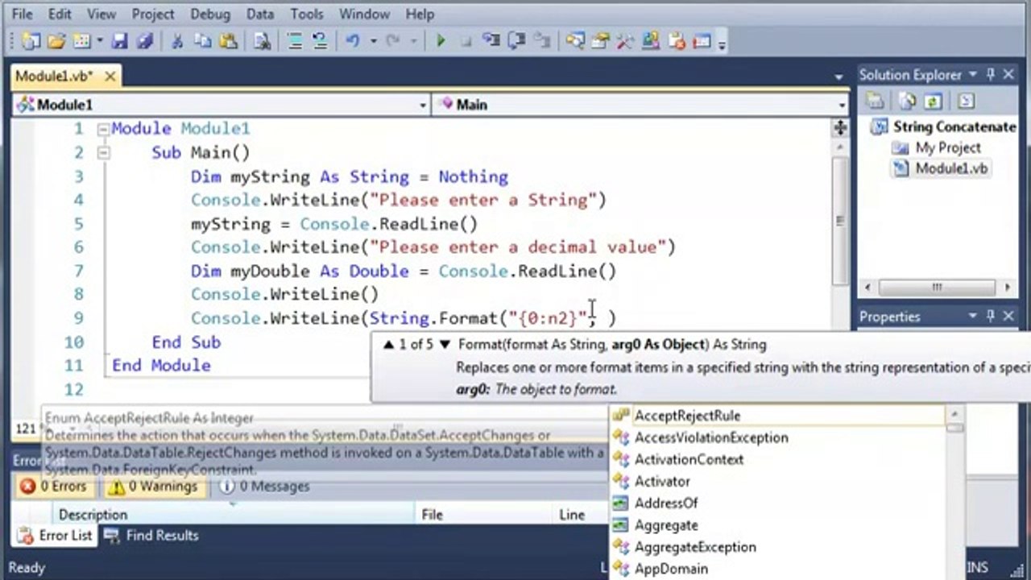This screenshot has width=1031, height=580.
Task: Sort the error list by File column
Action: click(x=483, y=515)
